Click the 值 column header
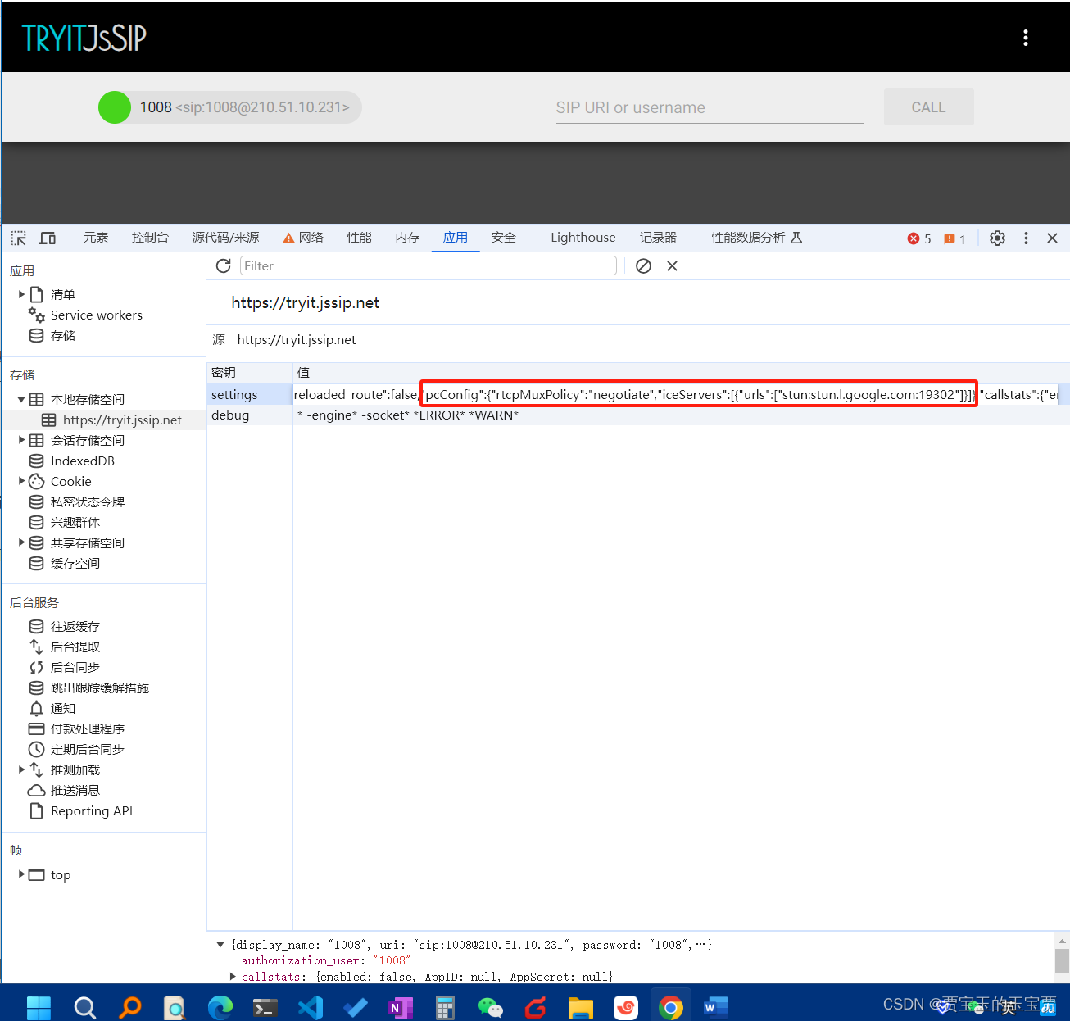 click(x=681, y=372)
